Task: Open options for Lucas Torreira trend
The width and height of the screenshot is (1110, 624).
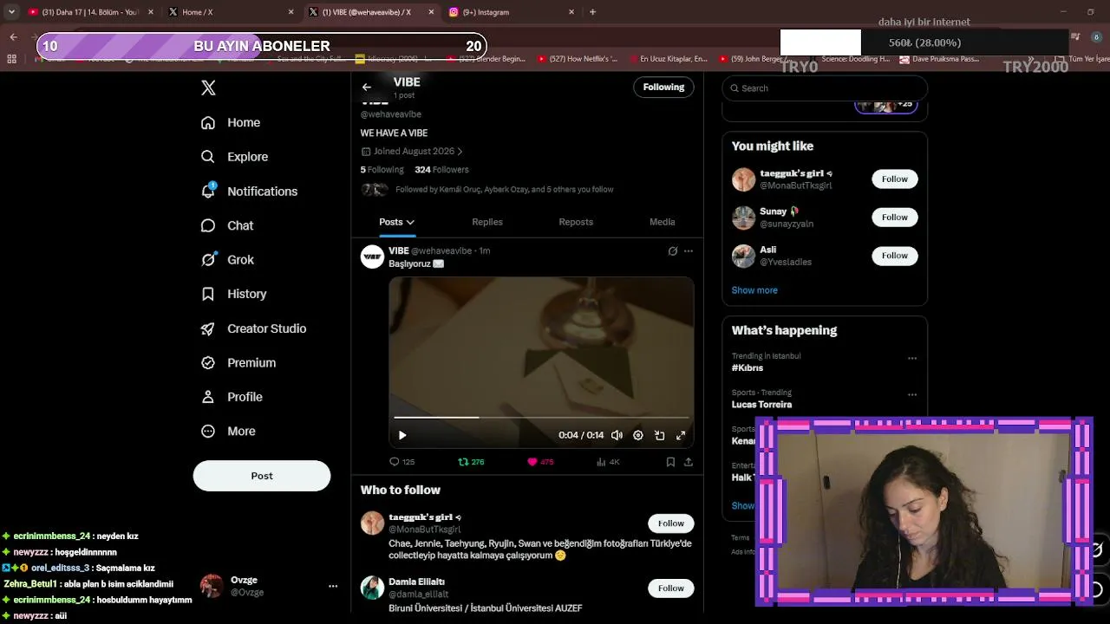Action: 912,394
